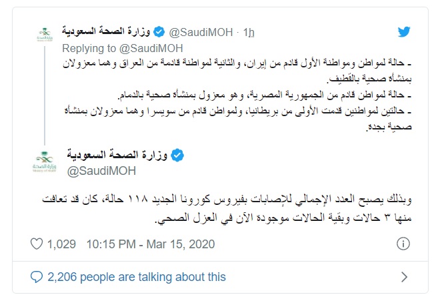Click the verified badge in the reply header

[159, 32]
